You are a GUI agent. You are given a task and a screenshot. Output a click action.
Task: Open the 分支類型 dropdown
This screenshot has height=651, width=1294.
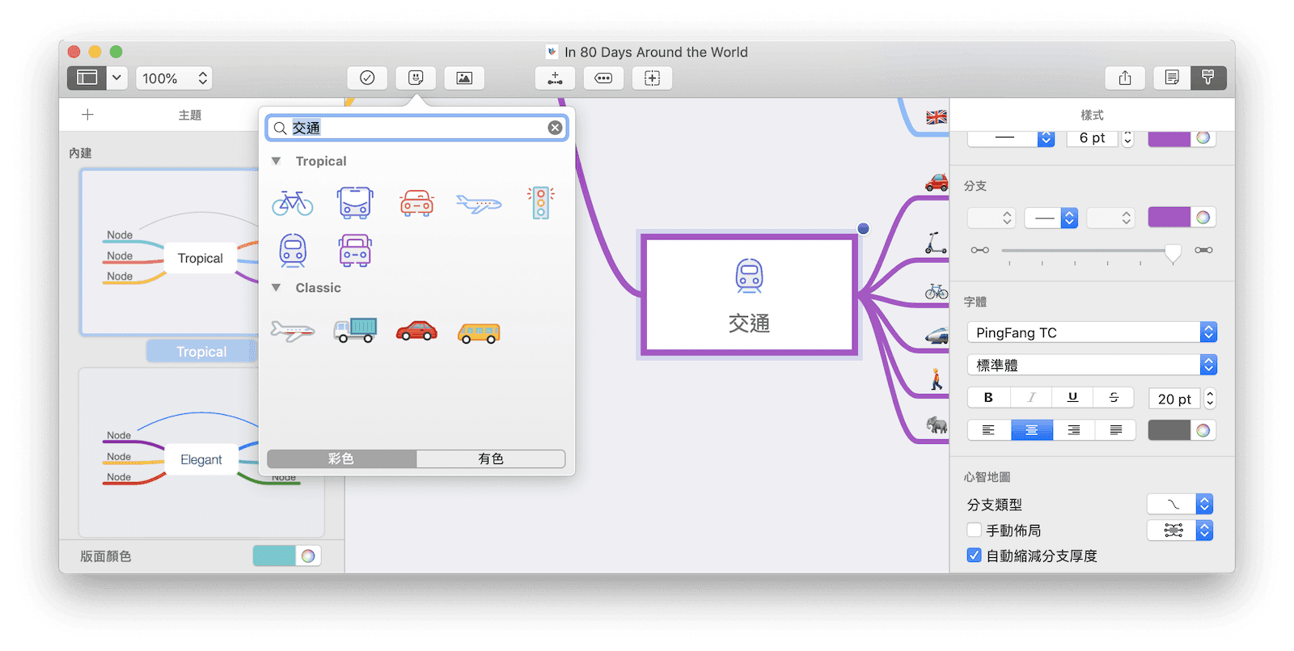(x=1180, y=505)
